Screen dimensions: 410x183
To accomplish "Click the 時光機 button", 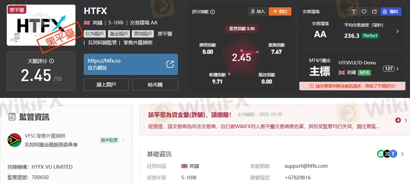I will pos(155,84).
